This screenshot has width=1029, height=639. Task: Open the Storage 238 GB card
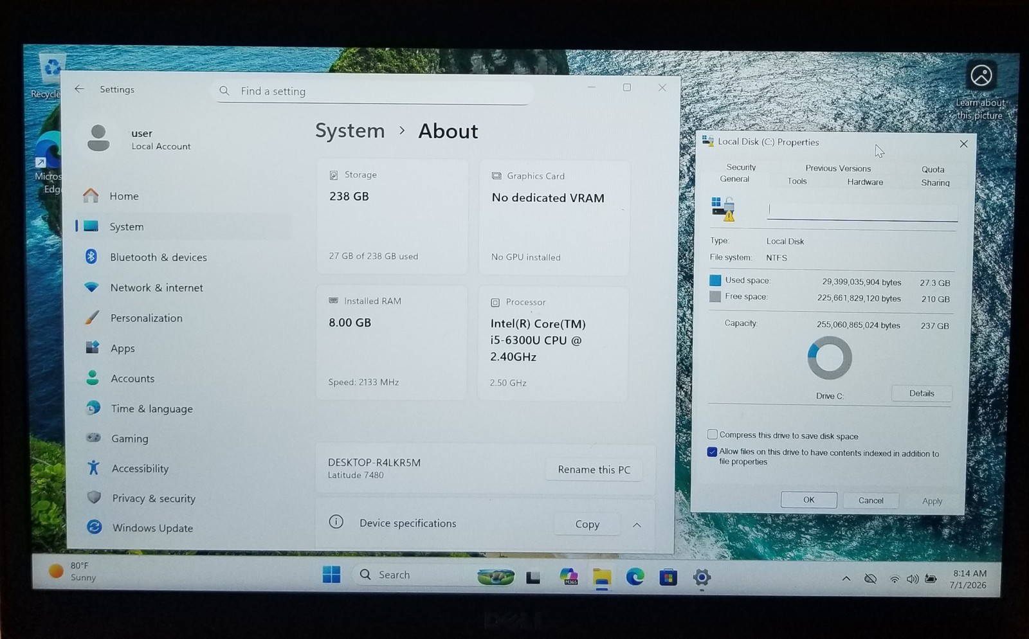pos(392,216)
